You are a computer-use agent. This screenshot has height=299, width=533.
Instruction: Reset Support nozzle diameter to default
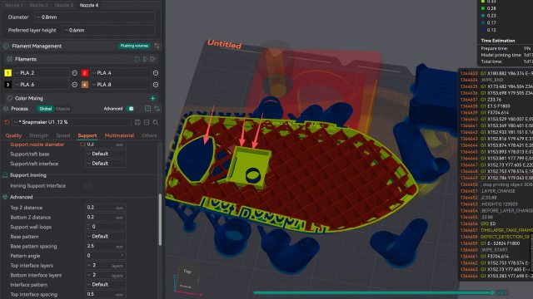[x=82, y=145]
